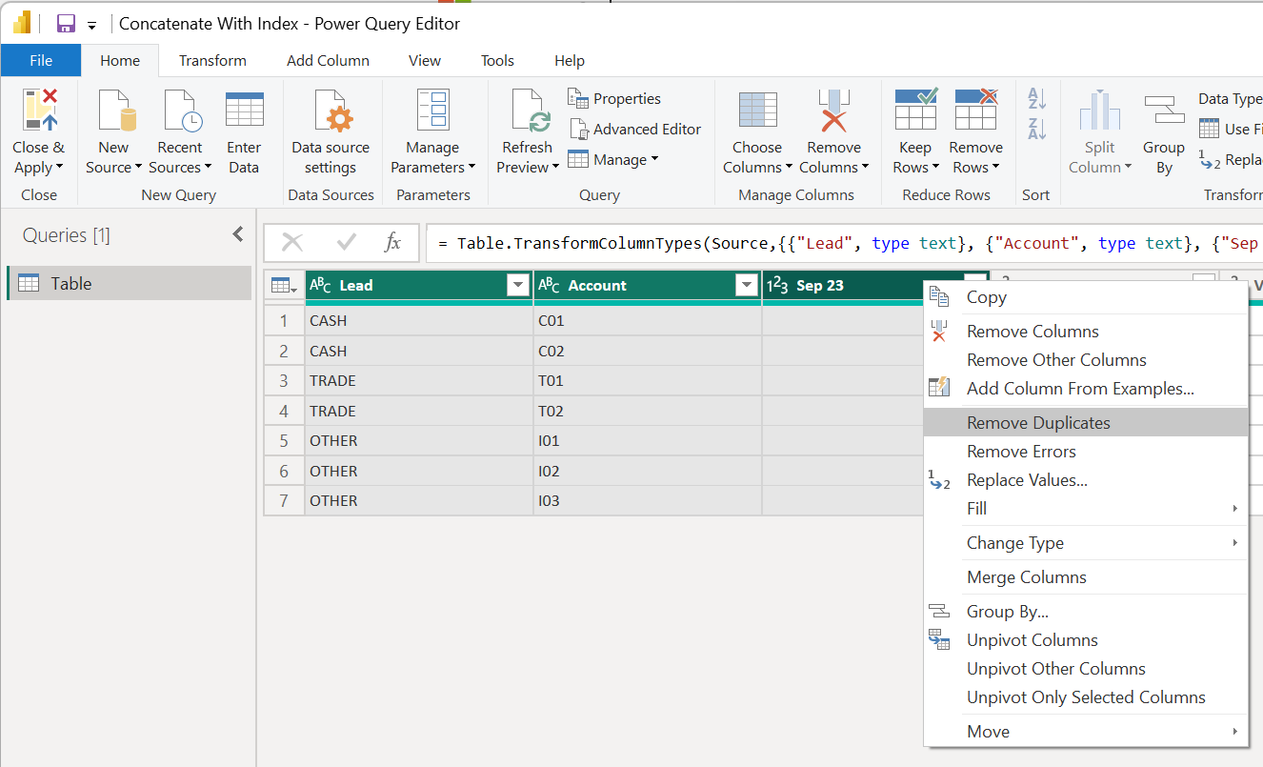
Task: Click inside the formula bar text
Action: (x=844, y=243)
